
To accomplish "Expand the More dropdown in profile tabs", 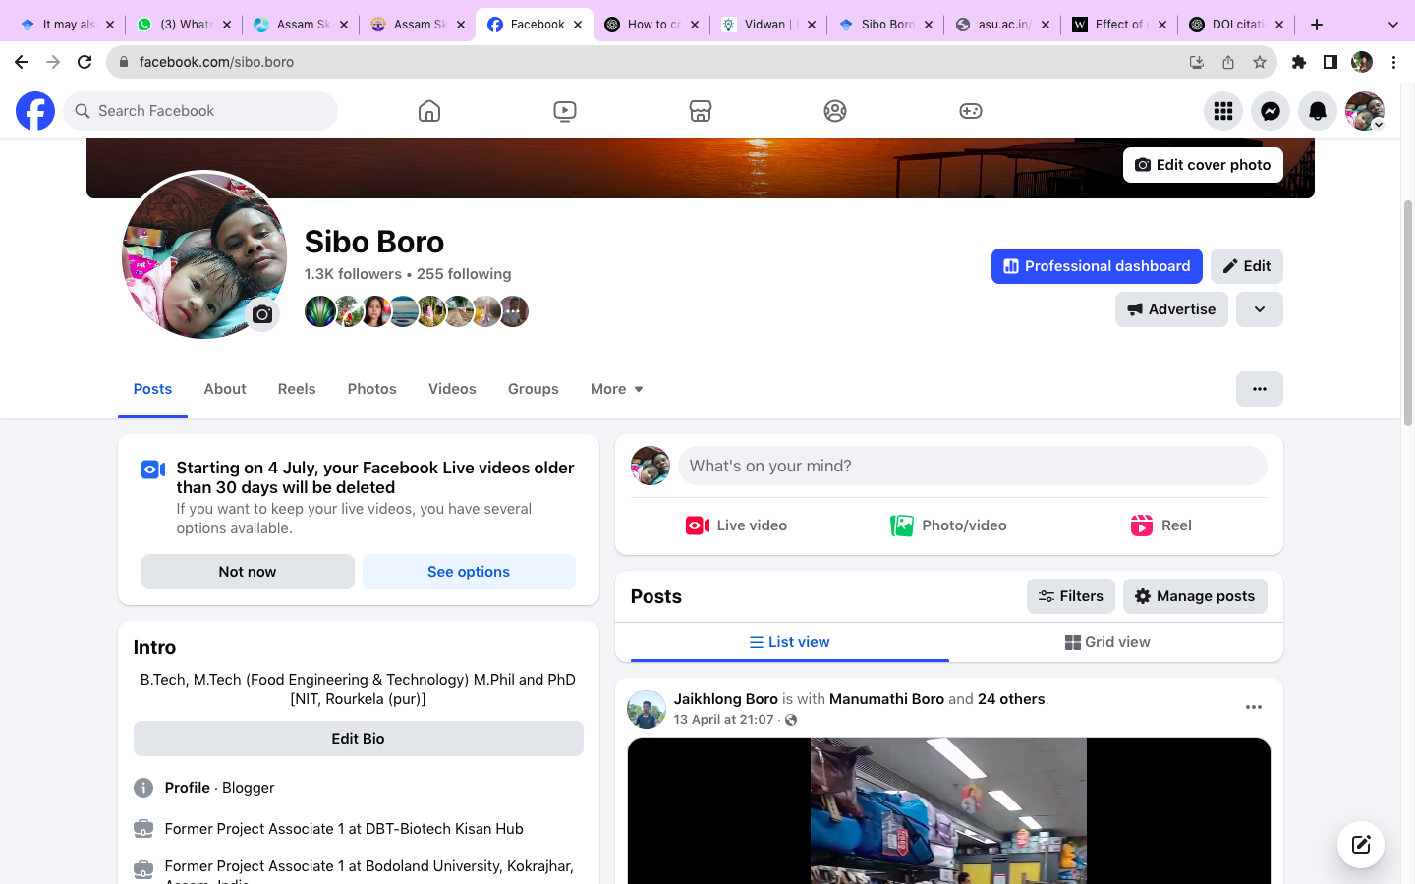I will click(x=616, y=389).
